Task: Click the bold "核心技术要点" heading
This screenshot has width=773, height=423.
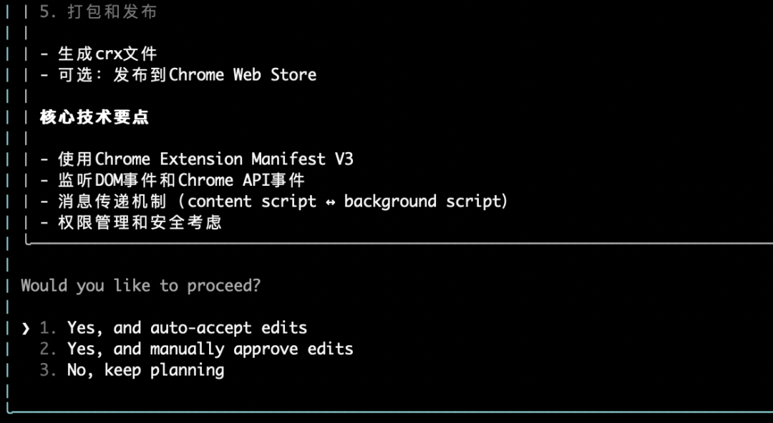Action: pos(94,117)
